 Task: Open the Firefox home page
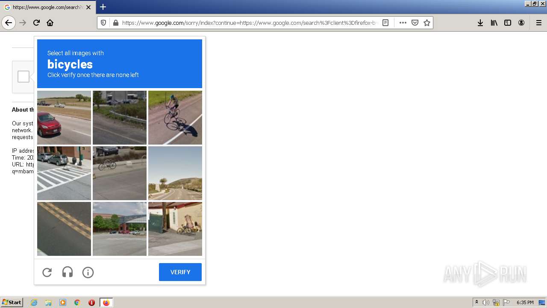[x=50, y=23]
